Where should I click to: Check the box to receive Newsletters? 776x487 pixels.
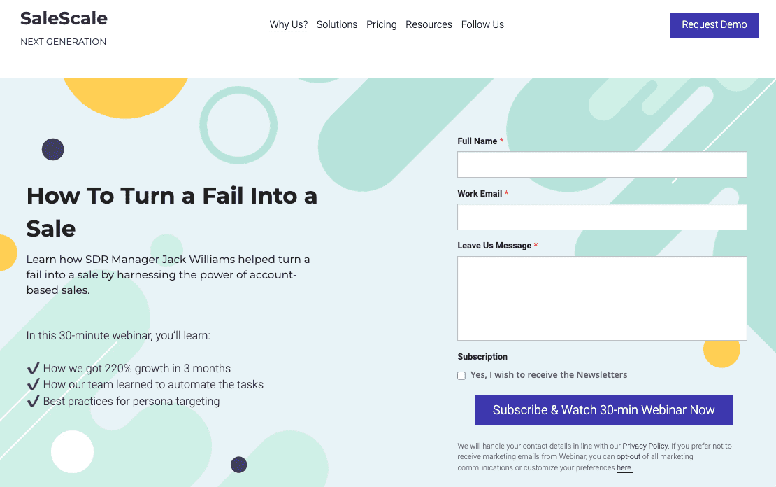(461, 375)
